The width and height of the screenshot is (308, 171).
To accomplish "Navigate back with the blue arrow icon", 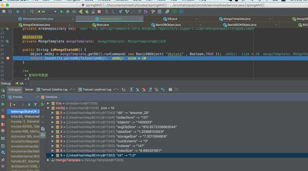I will coord(18,12).
